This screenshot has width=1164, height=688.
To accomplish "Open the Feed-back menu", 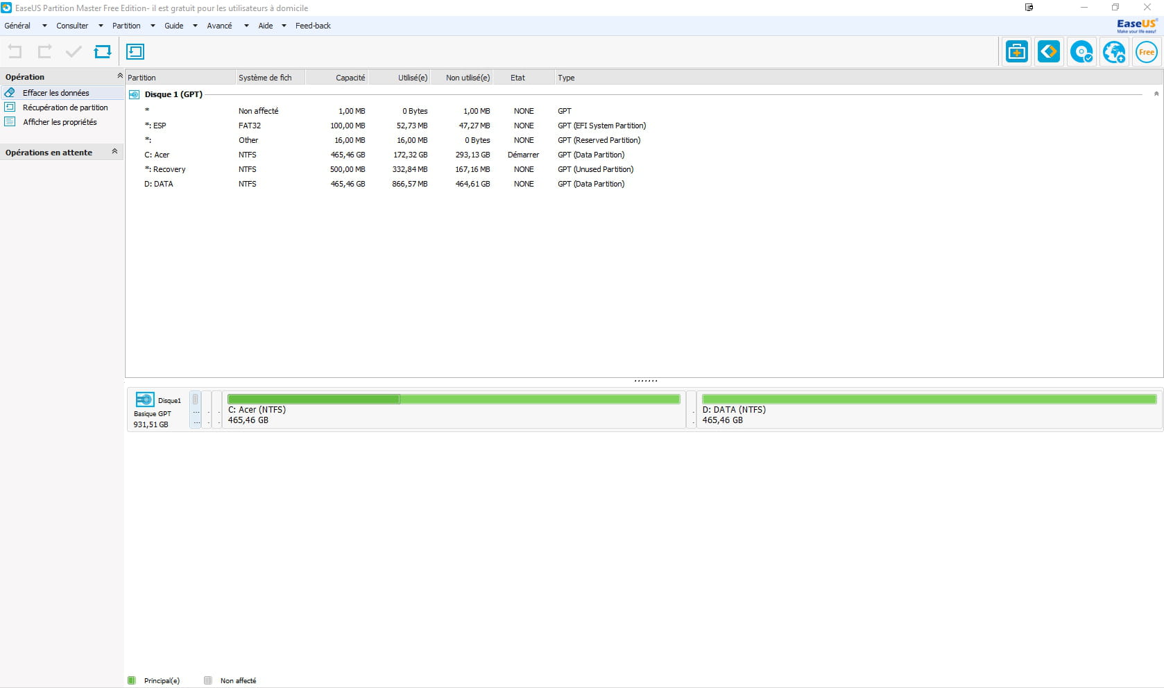I will click(x=313, y=26).
